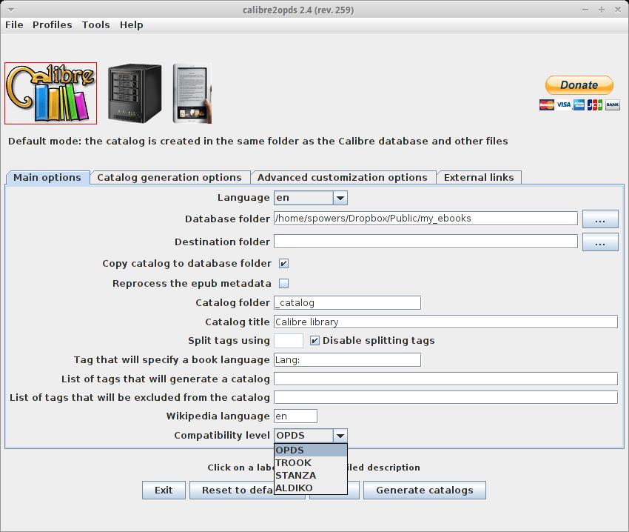Screen dimensions: 629x532
Task: Toggle Copy catalog to database folder checkbox
Action: pyautogui.click(x=283, y=264)
